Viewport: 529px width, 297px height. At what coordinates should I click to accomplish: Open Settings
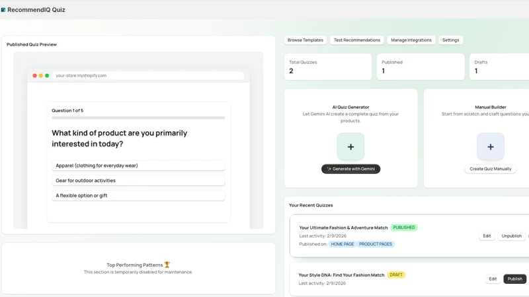(451, 40)
